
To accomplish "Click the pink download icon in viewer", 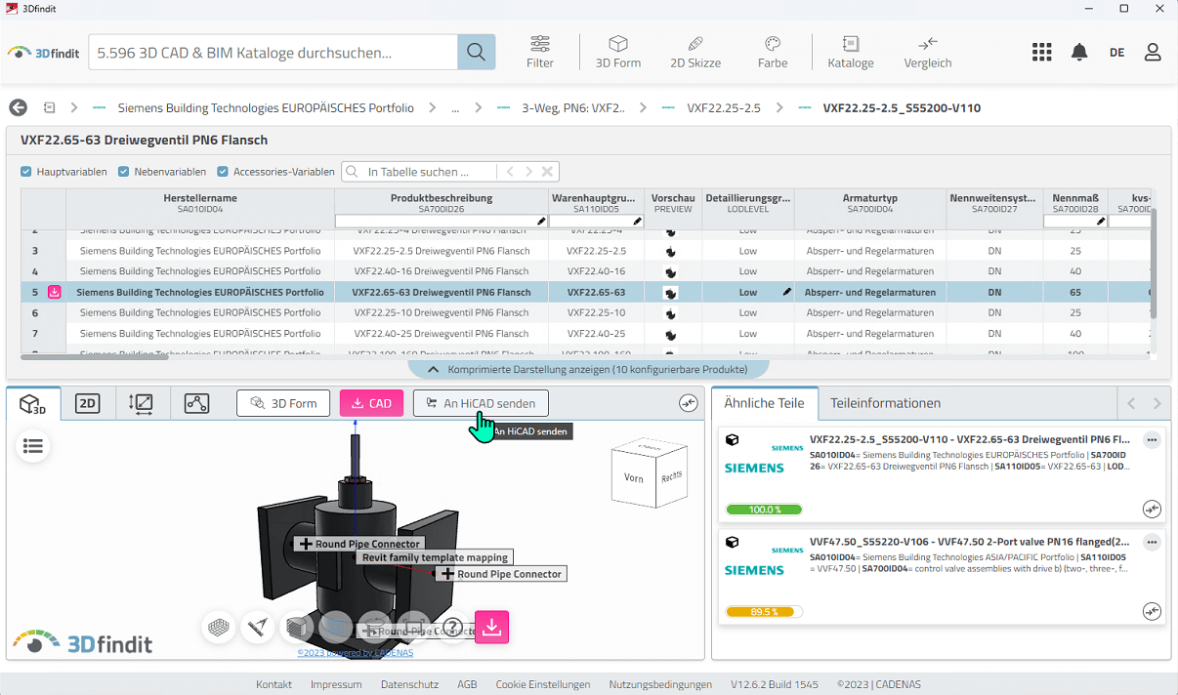I will [492, 628].
